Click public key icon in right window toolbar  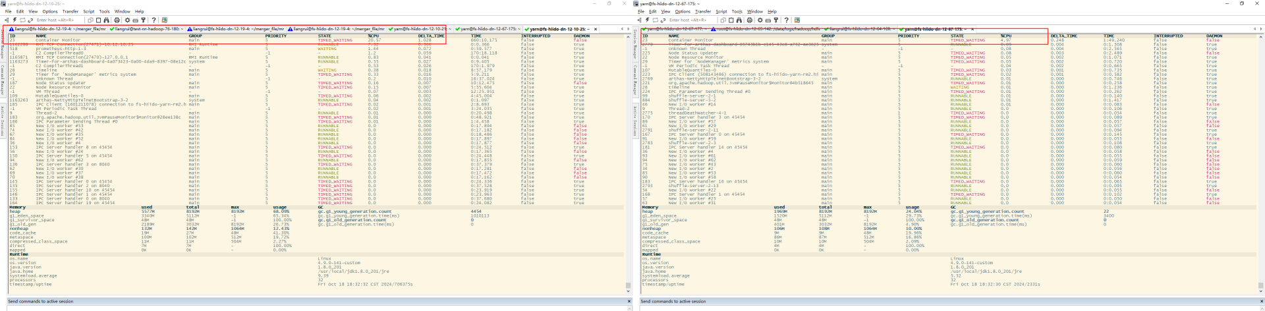coord(775,20)
